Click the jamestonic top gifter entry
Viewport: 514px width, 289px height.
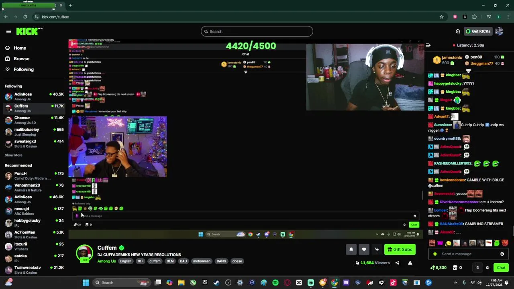[447, 60]
